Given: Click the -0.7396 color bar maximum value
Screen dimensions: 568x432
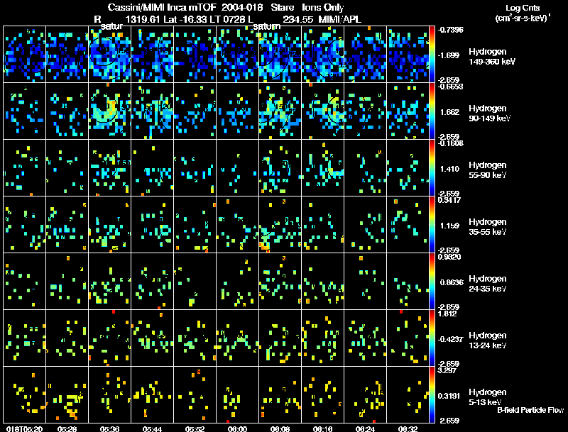Looking at the screenshot, I should 450,30.
